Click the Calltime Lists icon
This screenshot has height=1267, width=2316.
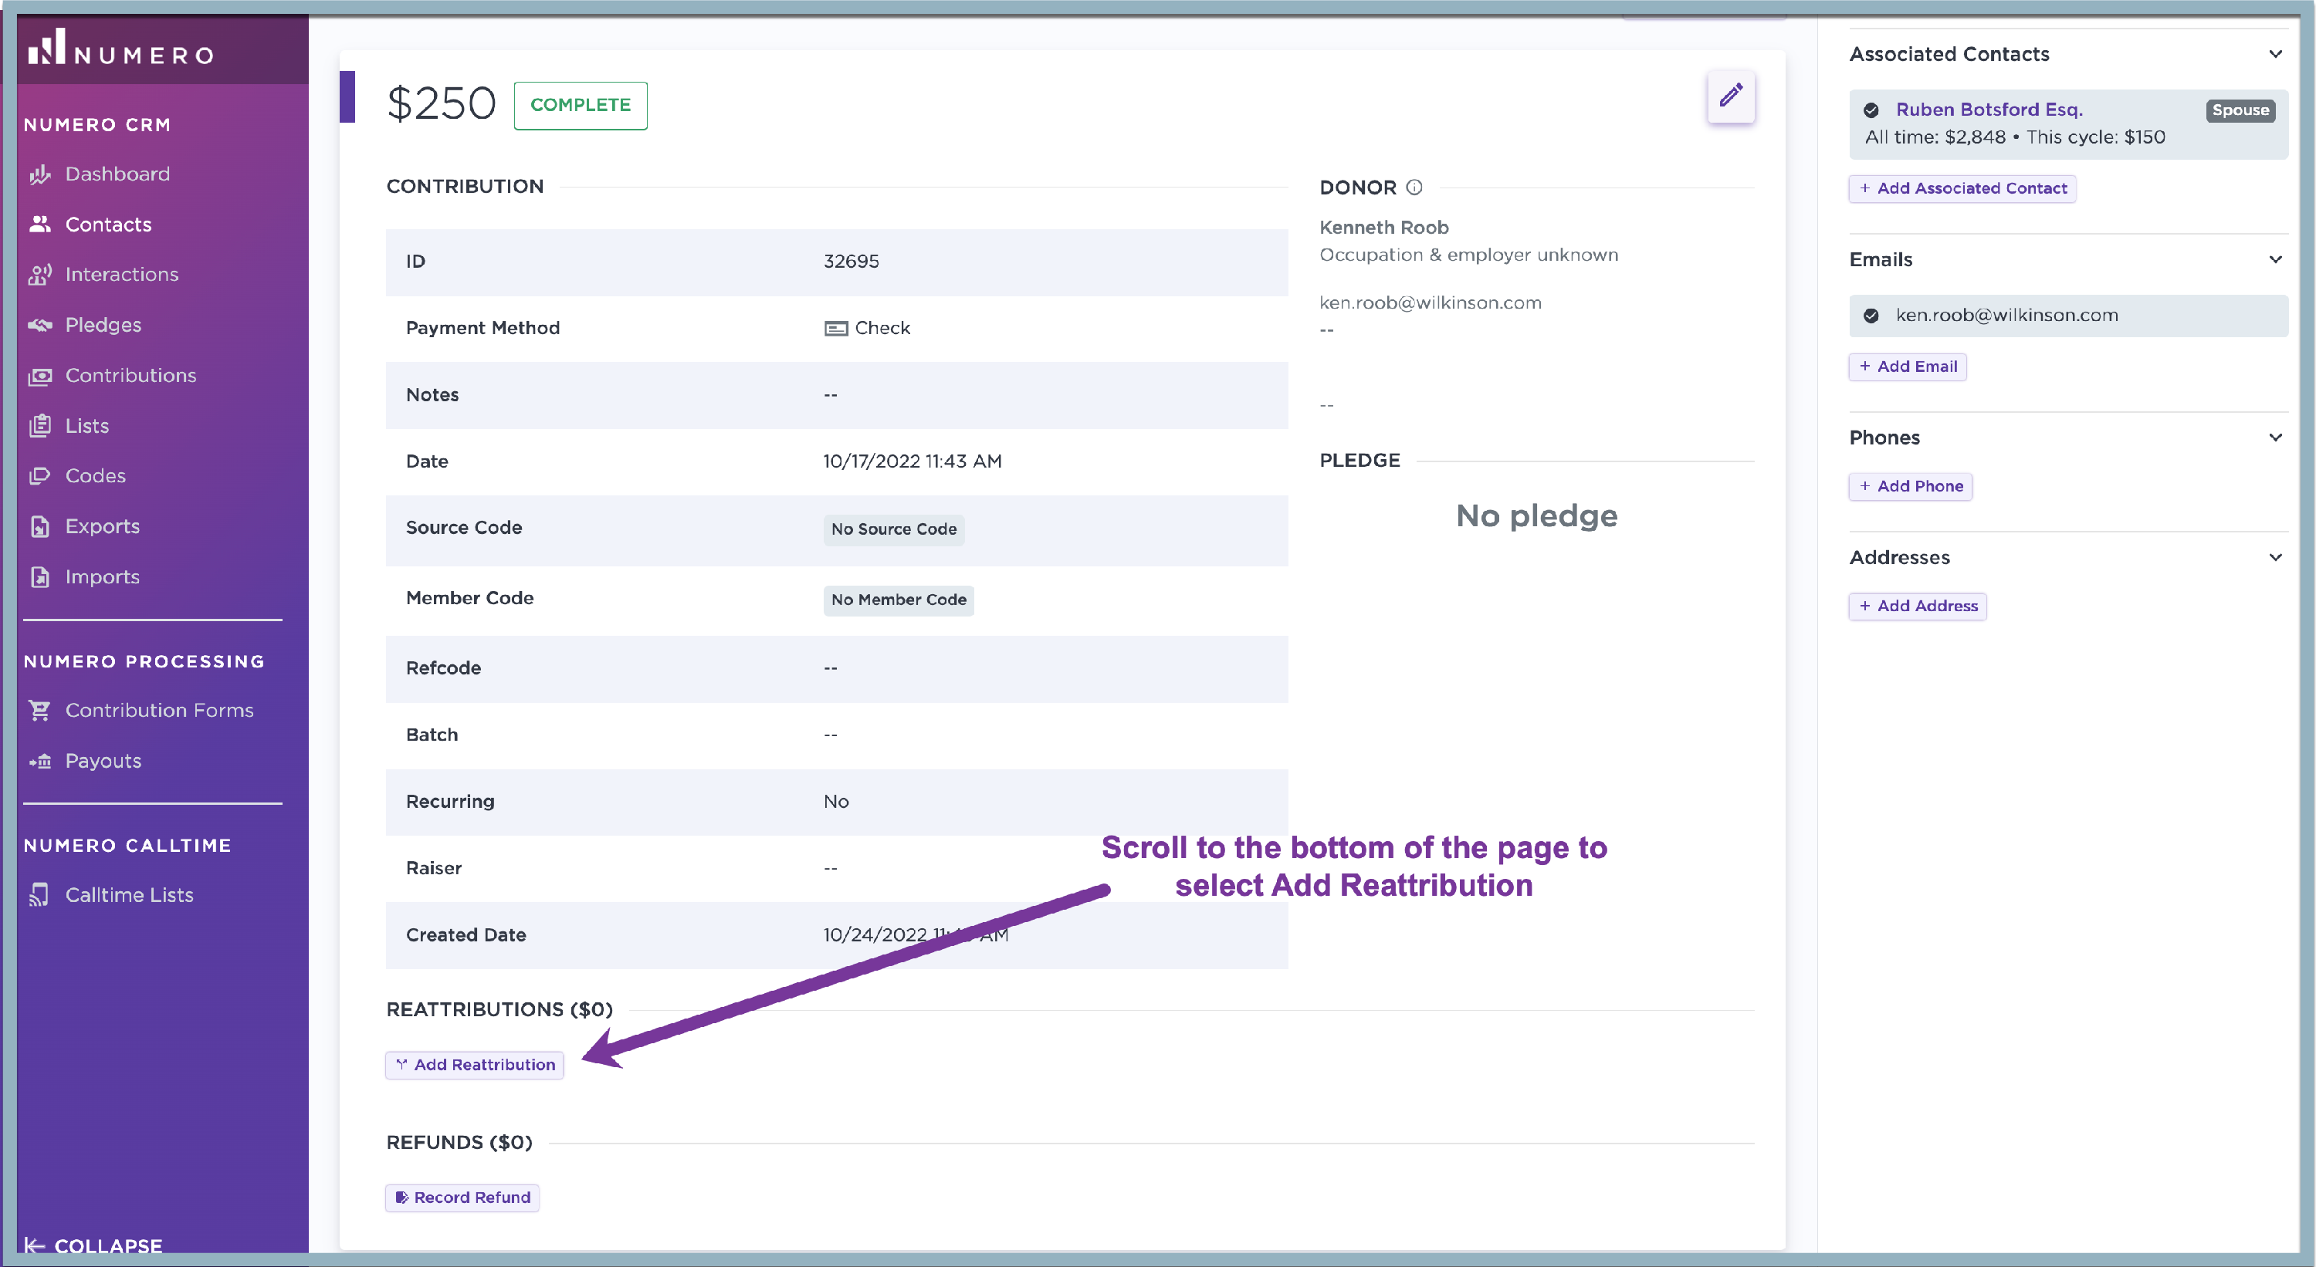click(x=39, y=895)
